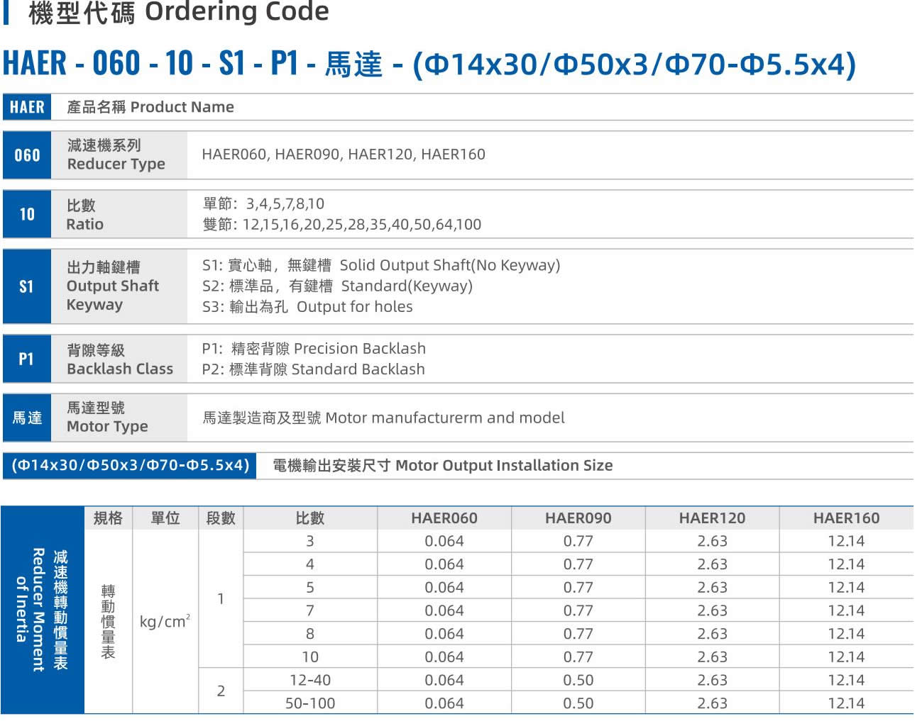Image resolution: width=922 pixels, height=726 pixels.
Task: Click S2 Standard(Keyway) option line
Action: (337, 286)
